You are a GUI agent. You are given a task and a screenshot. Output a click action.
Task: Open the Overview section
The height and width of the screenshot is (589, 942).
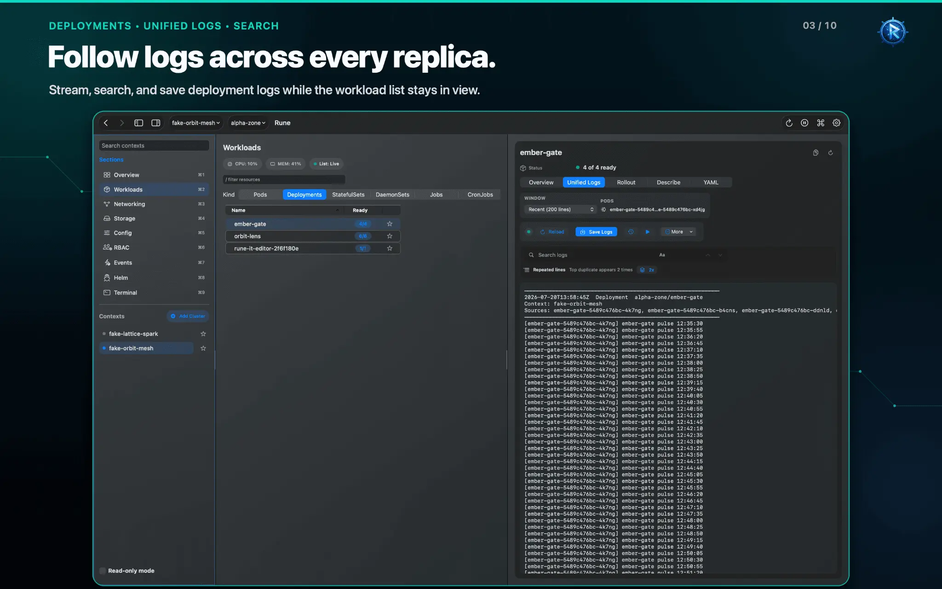[x=154, y=175]
